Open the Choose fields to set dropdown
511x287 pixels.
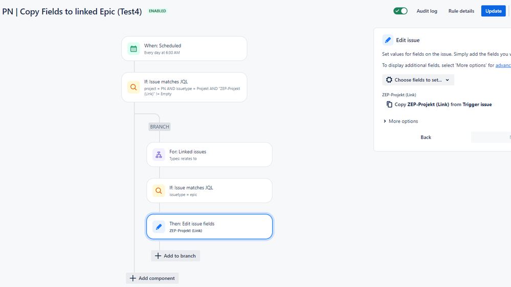(418, 80)
